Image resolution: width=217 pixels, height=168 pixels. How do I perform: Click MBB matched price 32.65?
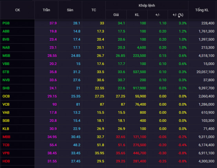pyautogui.click(x=121, y=137)
